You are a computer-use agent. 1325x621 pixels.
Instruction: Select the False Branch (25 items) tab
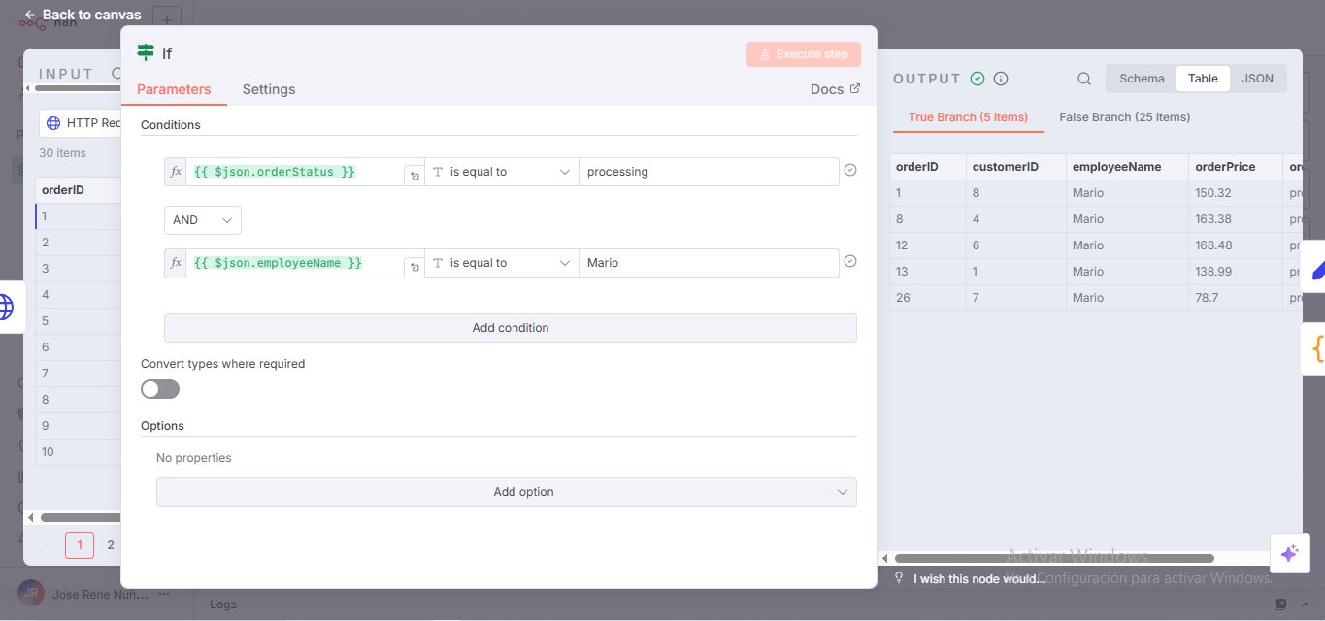pyautogui.click(x=1125, y=117)
